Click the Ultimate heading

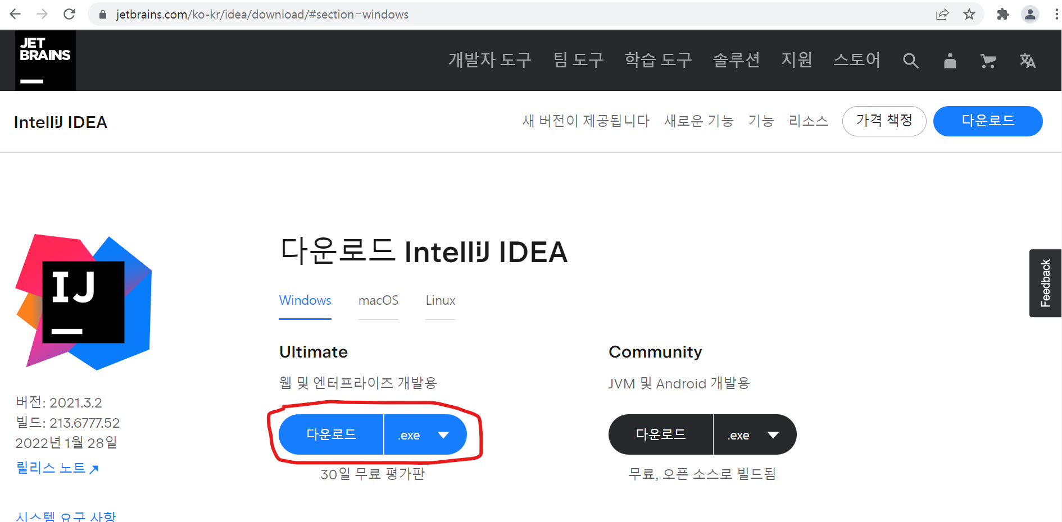[x=314, y=352]
